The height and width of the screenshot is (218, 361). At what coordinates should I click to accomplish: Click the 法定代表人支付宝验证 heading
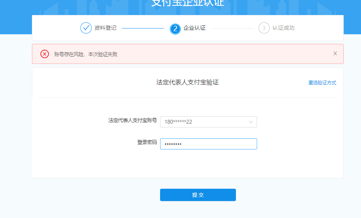coord(187,82)
